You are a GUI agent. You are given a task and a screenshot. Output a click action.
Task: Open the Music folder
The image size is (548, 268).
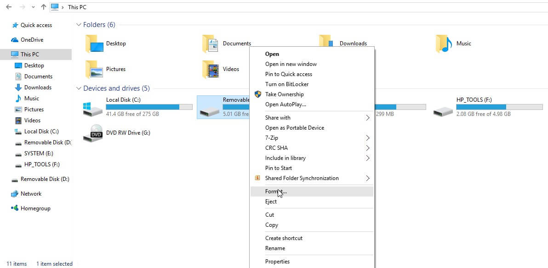(x=463, y=44)
